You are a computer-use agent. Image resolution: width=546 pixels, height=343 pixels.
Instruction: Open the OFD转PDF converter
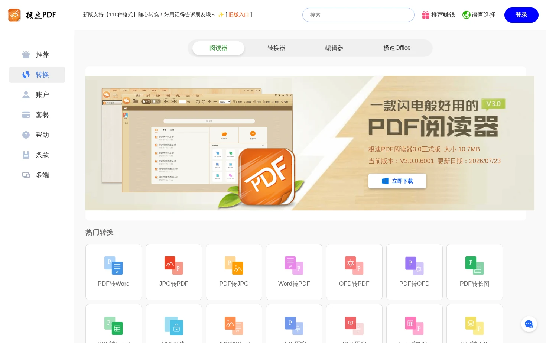pyautogui.click(x=354, y=272)
